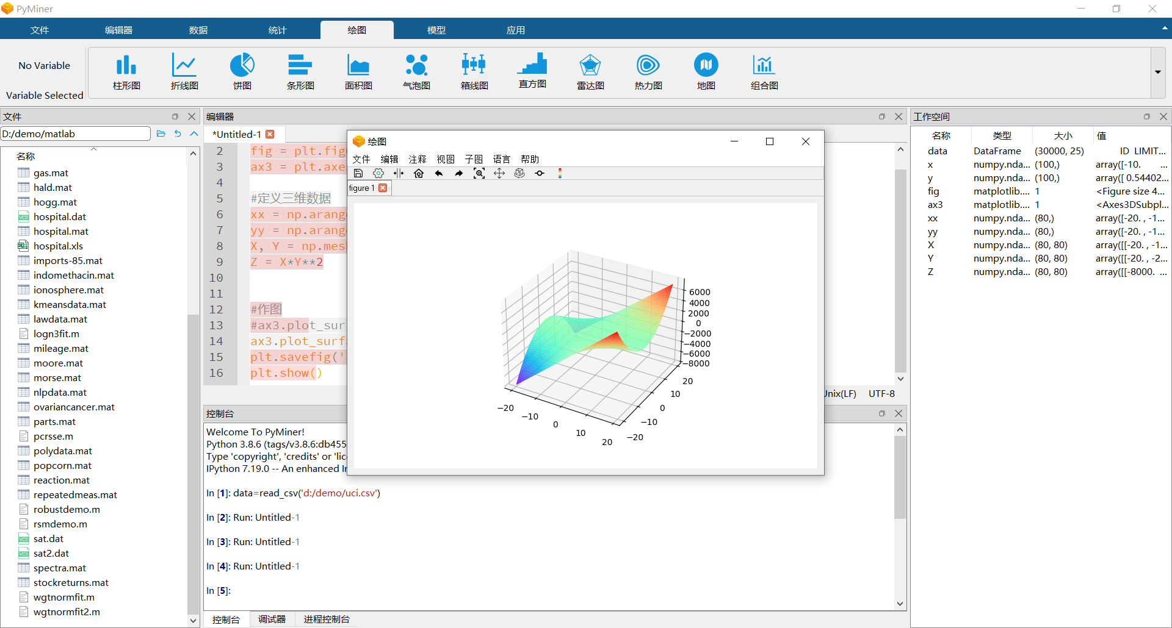Open 帮助 menu in plot window
Viewport: 1172px width, 628px height.
click(x=530, y=159)
